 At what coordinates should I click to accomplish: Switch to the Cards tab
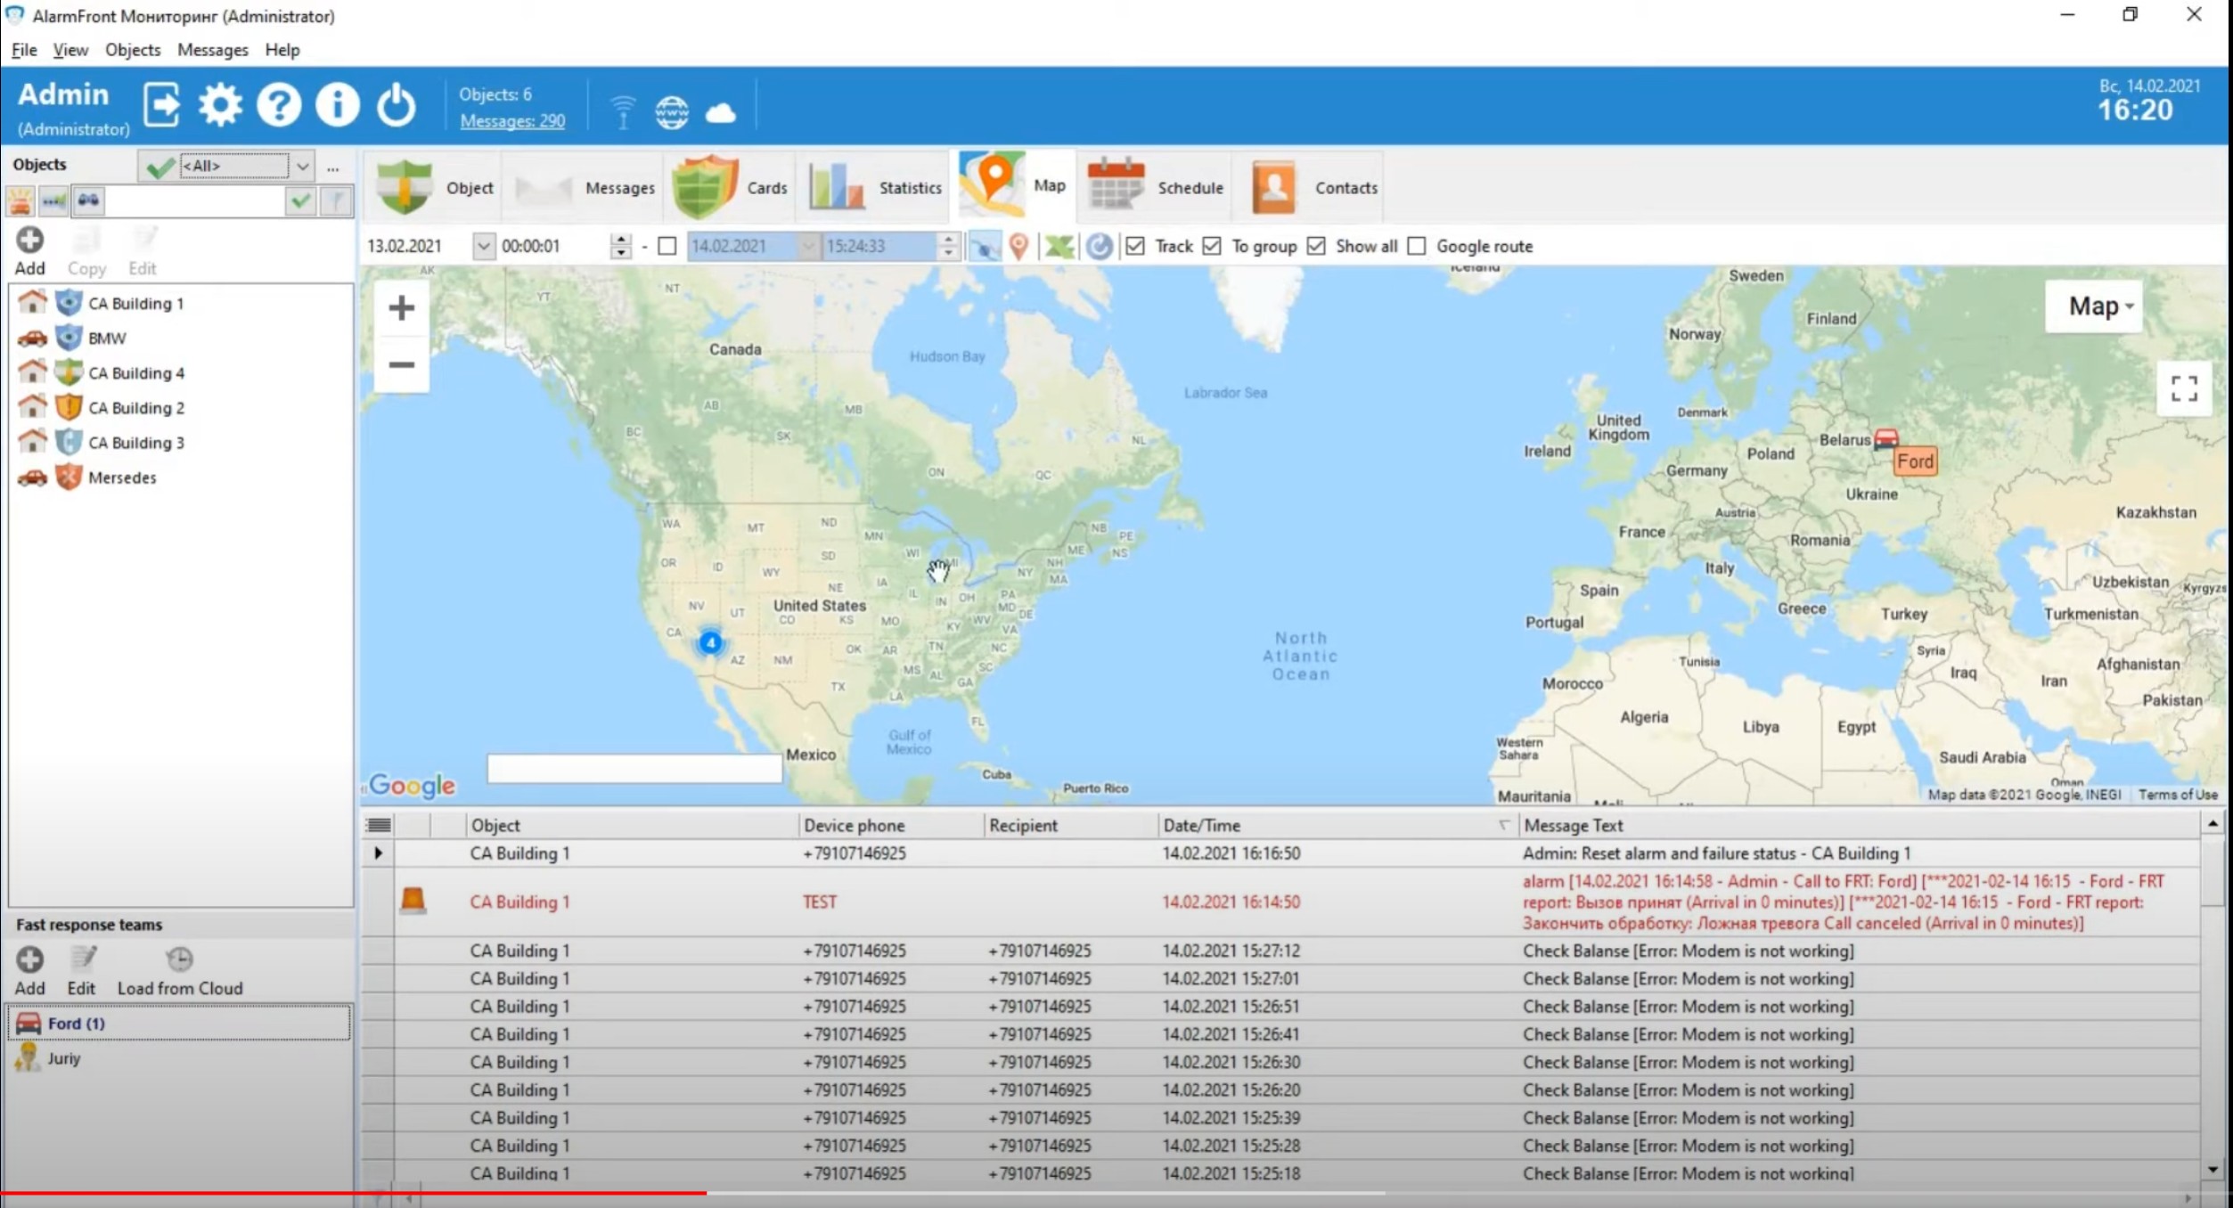(x=731, y=187)
